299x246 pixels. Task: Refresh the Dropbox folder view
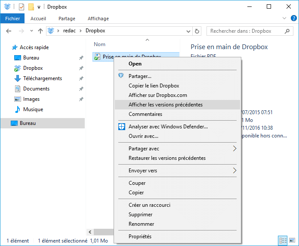[x=197, y=31]
